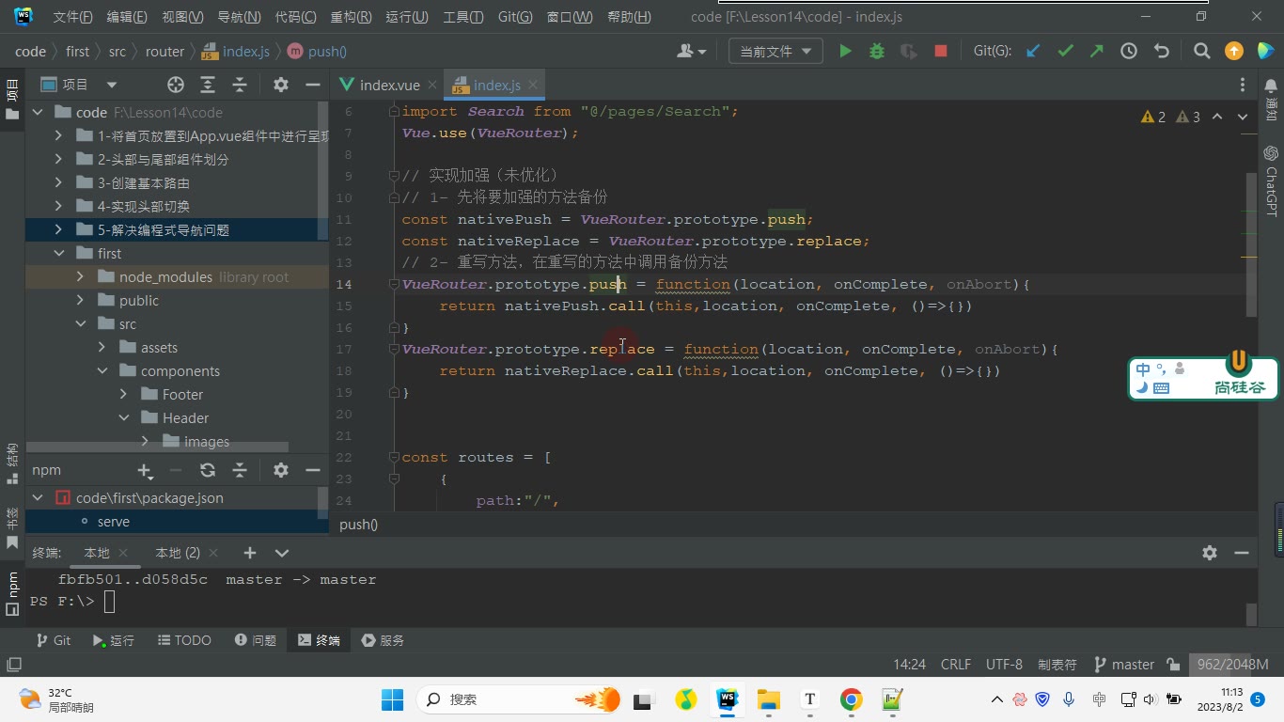The height and width of the screenshot is (722, 1284).
Task: Open the 重构(R) menu
Action: (351, 17)
